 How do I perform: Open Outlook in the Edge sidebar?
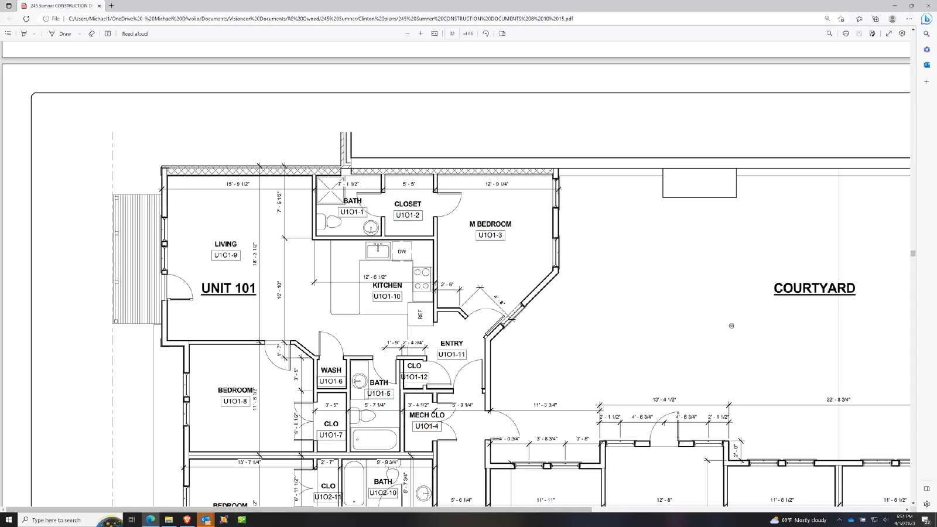coord(926,64)
